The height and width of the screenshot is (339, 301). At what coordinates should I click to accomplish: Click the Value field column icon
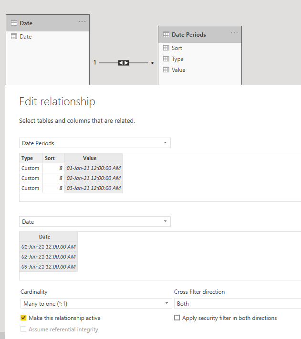[x=166, y=70]
